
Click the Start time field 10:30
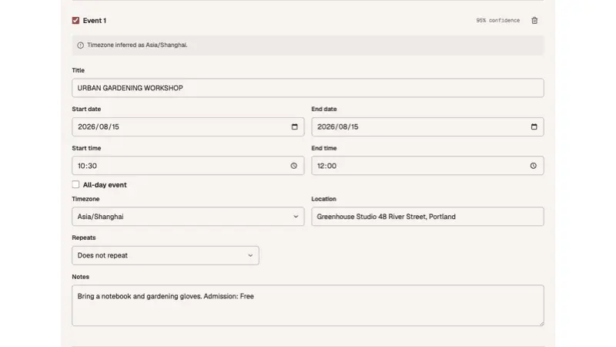[188, 166]
